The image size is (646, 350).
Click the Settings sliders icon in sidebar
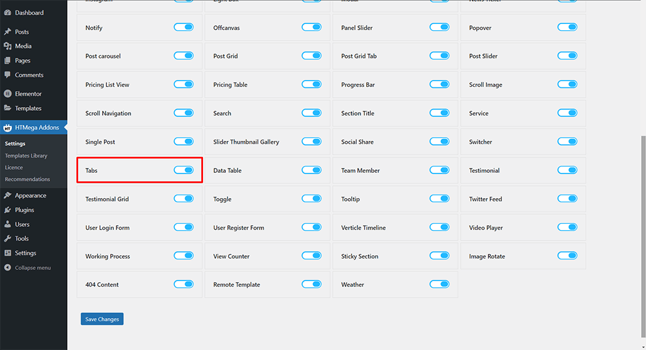click(x=7, y=253)
